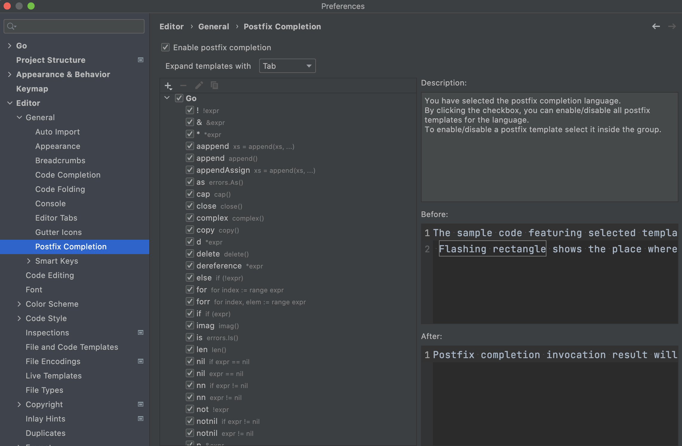Collapse the Go templates tree group

click(167, 98)
